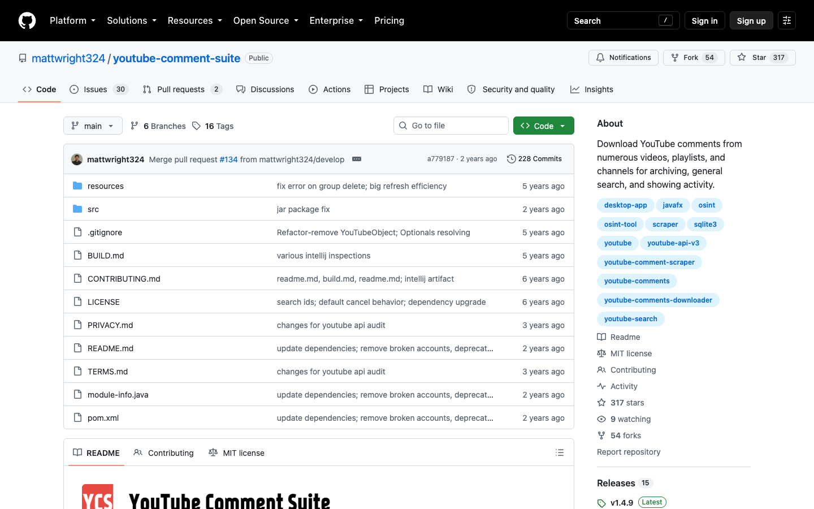Expand the Resources menu
Image resolution: width=814 pixels, height=509 pixels.
tap(194, 20)
